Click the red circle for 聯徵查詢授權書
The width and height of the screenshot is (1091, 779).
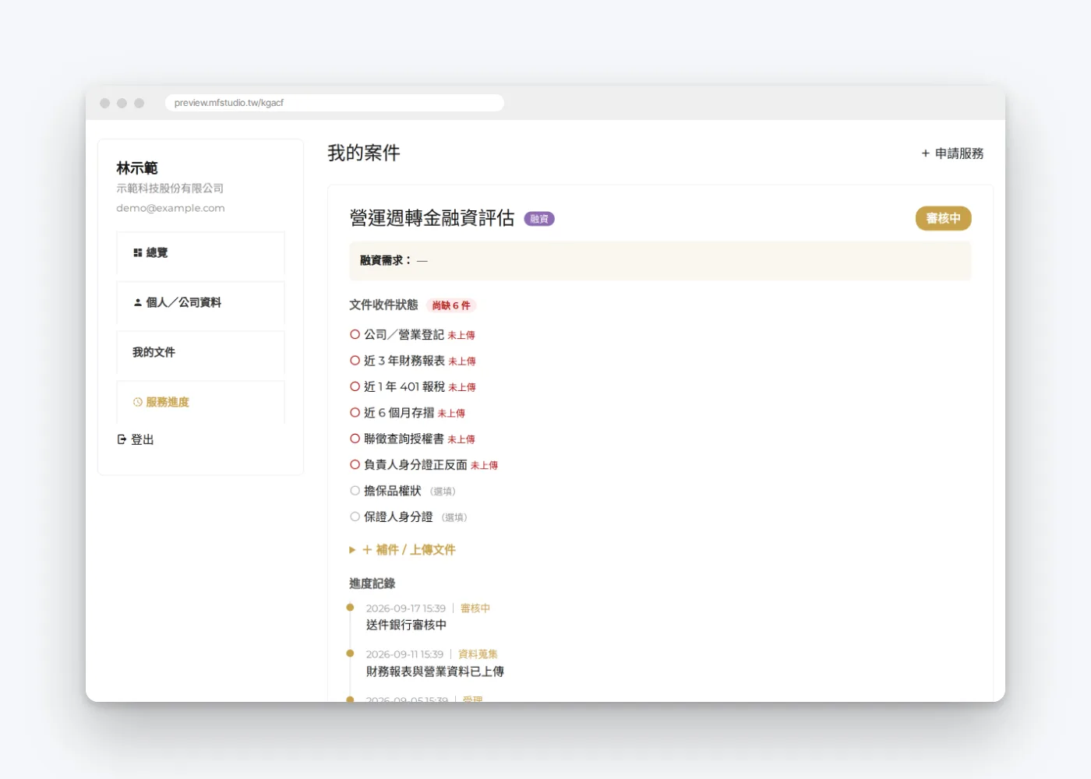coord(355,439)
